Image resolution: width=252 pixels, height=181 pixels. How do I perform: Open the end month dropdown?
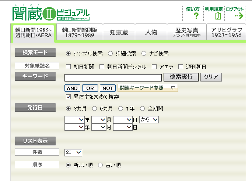(x=99, y=127)
